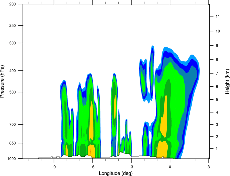This screenshot has height=176, width=230.
Task: Select the 300 pressure tick label
Action: coord(12,43)
